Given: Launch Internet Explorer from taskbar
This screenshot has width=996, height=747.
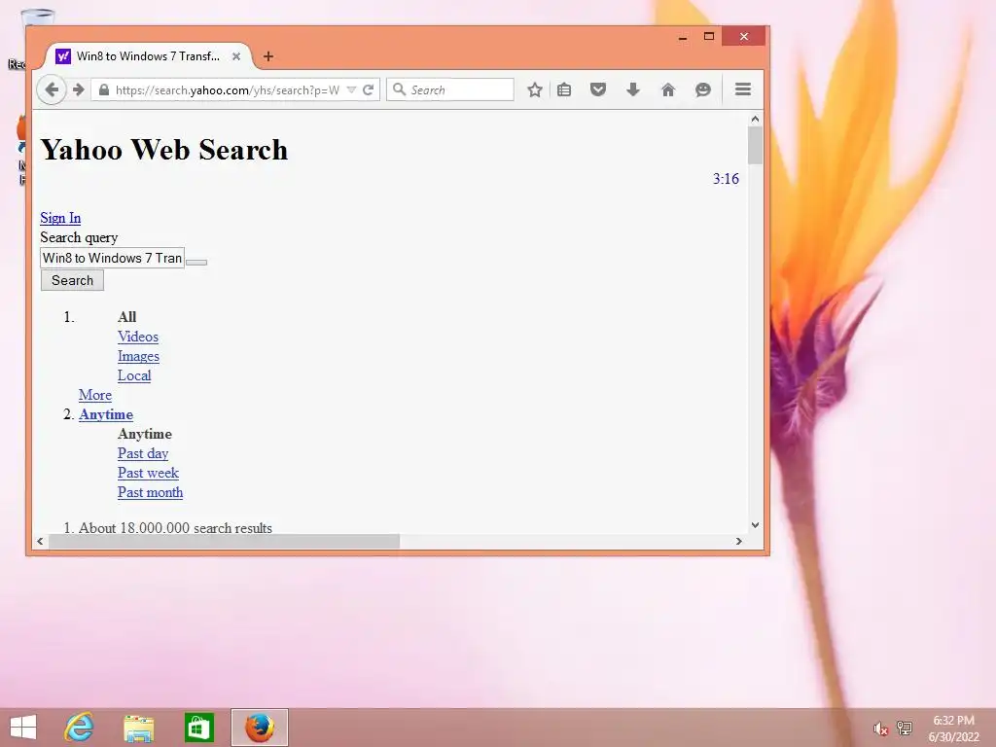Looking at the screenshot, I should [x=79, y=728].
